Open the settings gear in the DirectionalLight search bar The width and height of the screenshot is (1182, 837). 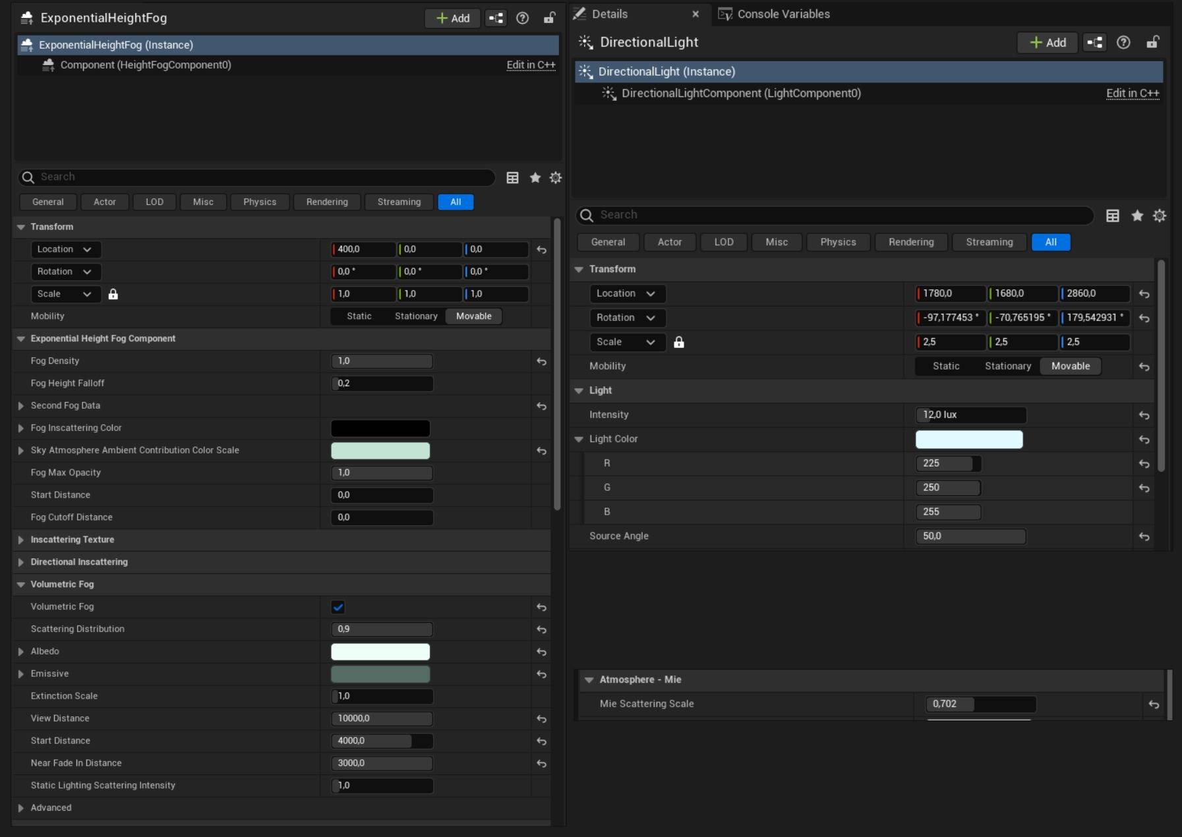click(x=1159, y=216)
